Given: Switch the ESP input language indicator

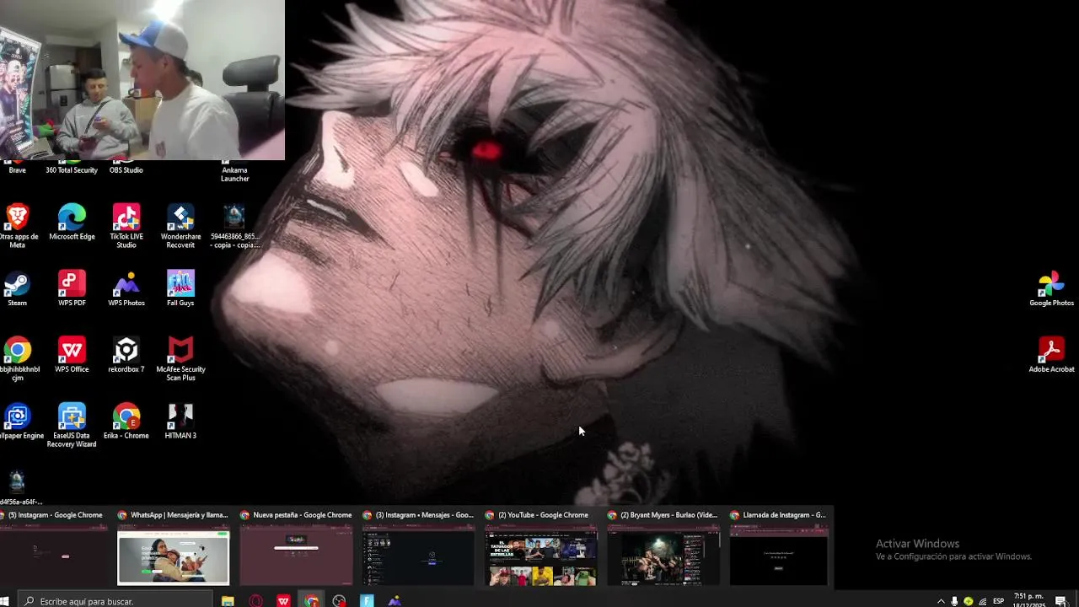Looking at the screenshot, I should 998,601.
